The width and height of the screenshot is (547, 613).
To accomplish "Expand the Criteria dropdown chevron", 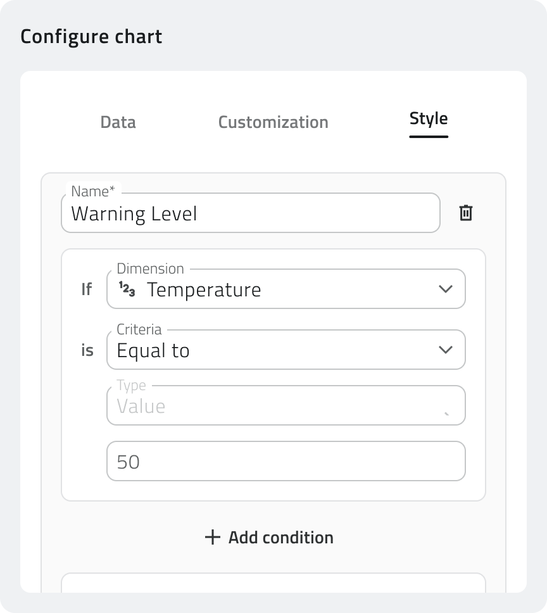I will click(446, 350).
